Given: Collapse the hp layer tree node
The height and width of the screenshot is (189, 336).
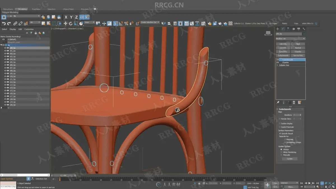Looking at the screenshot, I should (1, 45).
